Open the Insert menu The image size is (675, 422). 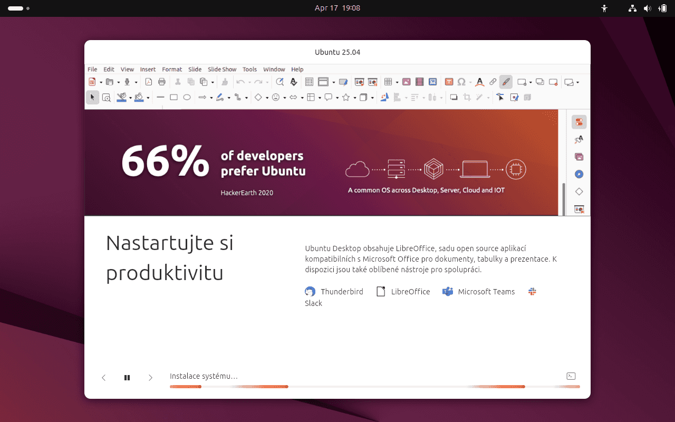click(148, 69)
